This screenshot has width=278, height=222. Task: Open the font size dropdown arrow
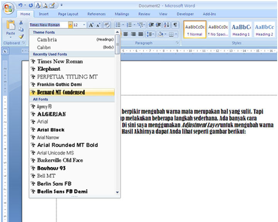click(x=84, y=25)
